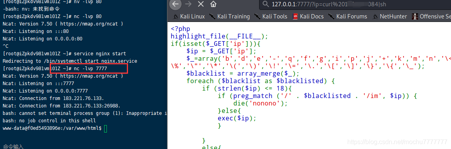Click the search icon in address bar
The height and width of the screenshot is (149, 451).
point(265,4)
